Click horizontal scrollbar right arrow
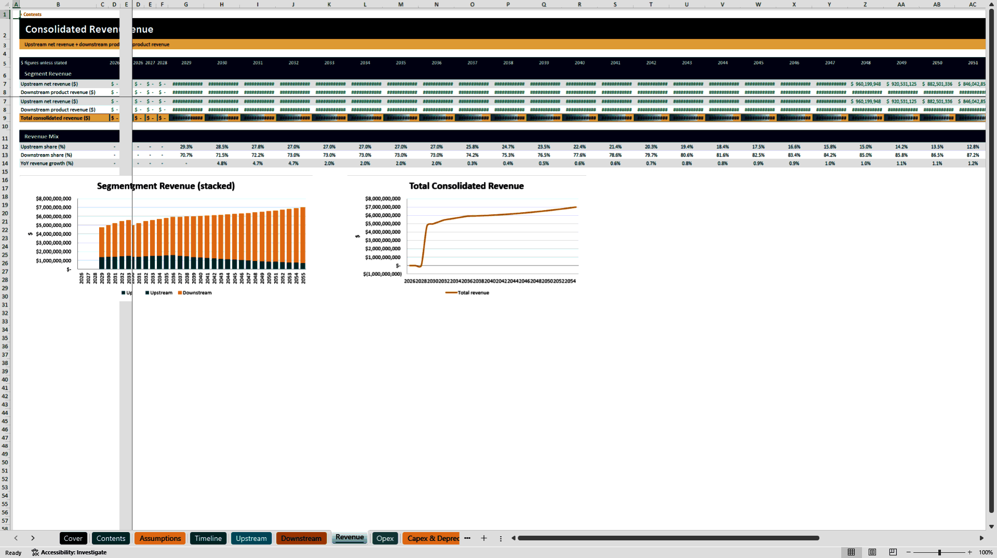Viewport: 997px width, 558px height. [981, 538]
